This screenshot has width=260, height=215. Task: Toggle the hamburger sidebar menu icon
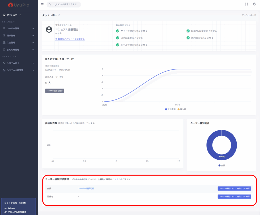pyautogui.click(x=42, y=4)
